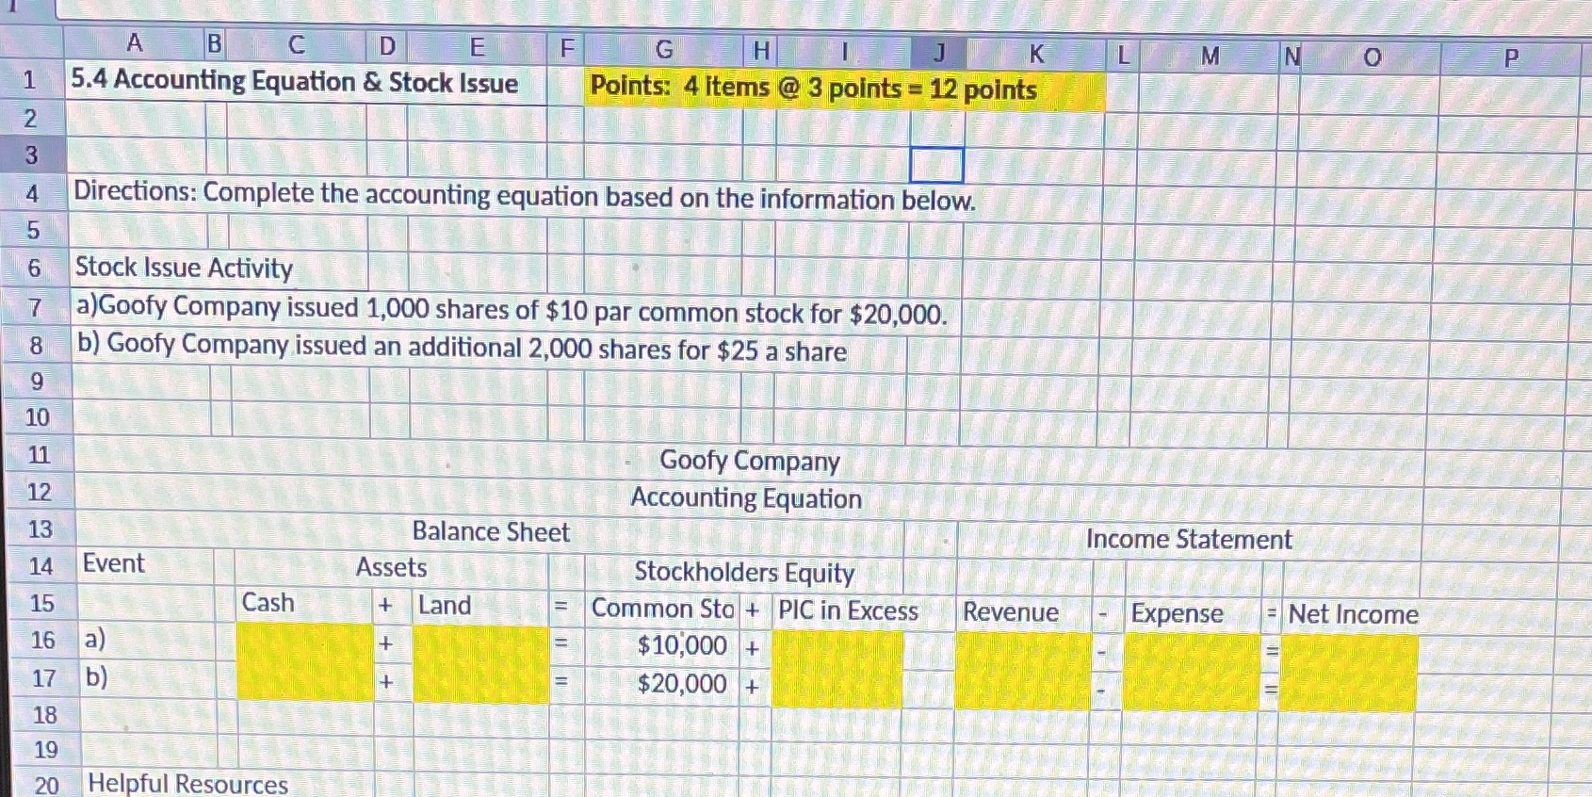Click the 'Event' column label
The height and width of the screenshot is (797, 1592).
(x=114, y=563)
